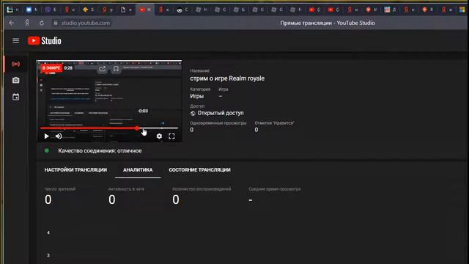Open the 'СОСТОЯНИЕ ТРАНСЛЯЦИИ' tab

199,169
